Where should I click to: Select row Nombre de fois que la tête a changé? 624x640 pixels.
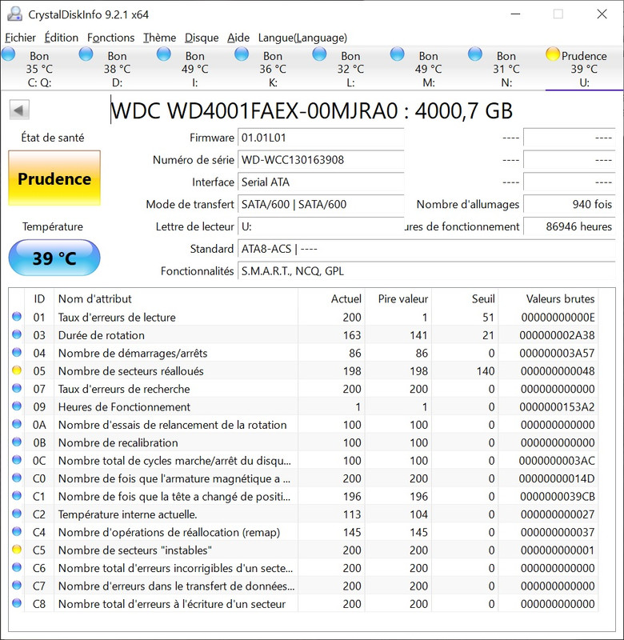[x=303, y=496]
